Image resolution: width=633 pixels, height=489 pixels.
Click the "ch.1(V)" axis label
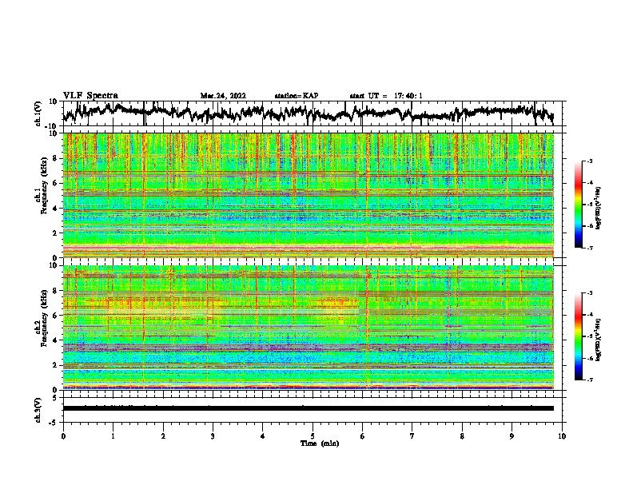(38, 113)
